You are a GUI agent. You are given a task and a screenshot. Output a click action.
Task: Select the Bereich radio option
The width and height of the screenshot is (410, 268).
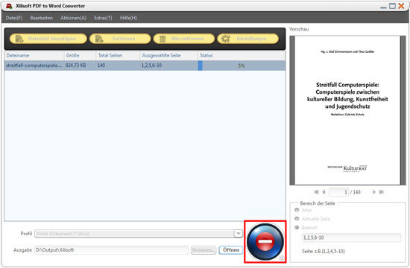click(297, 228)
